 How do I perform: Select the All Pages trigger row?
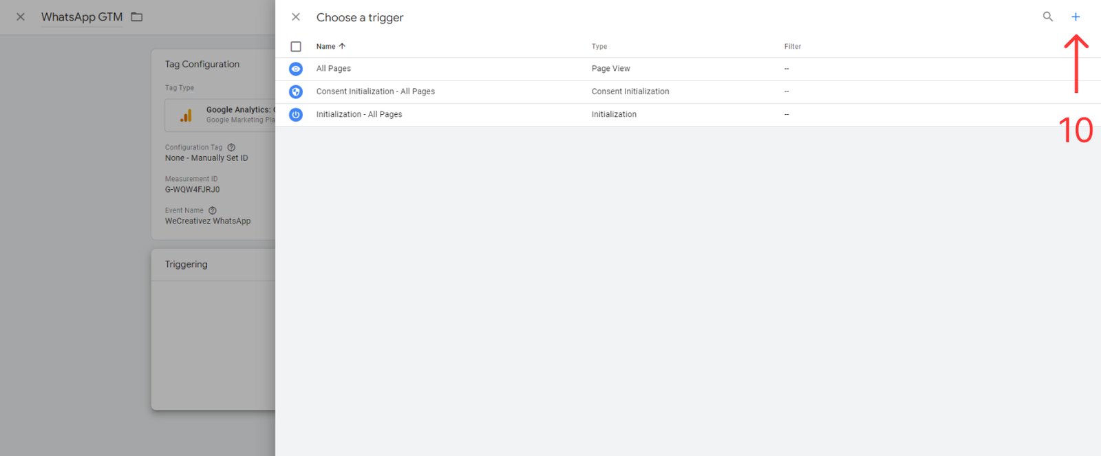(334, 69)
